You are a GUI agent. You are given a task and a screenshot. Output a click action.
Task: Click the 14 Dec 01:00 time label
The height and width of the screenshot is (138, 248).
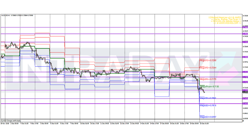(x=145, y=124)
